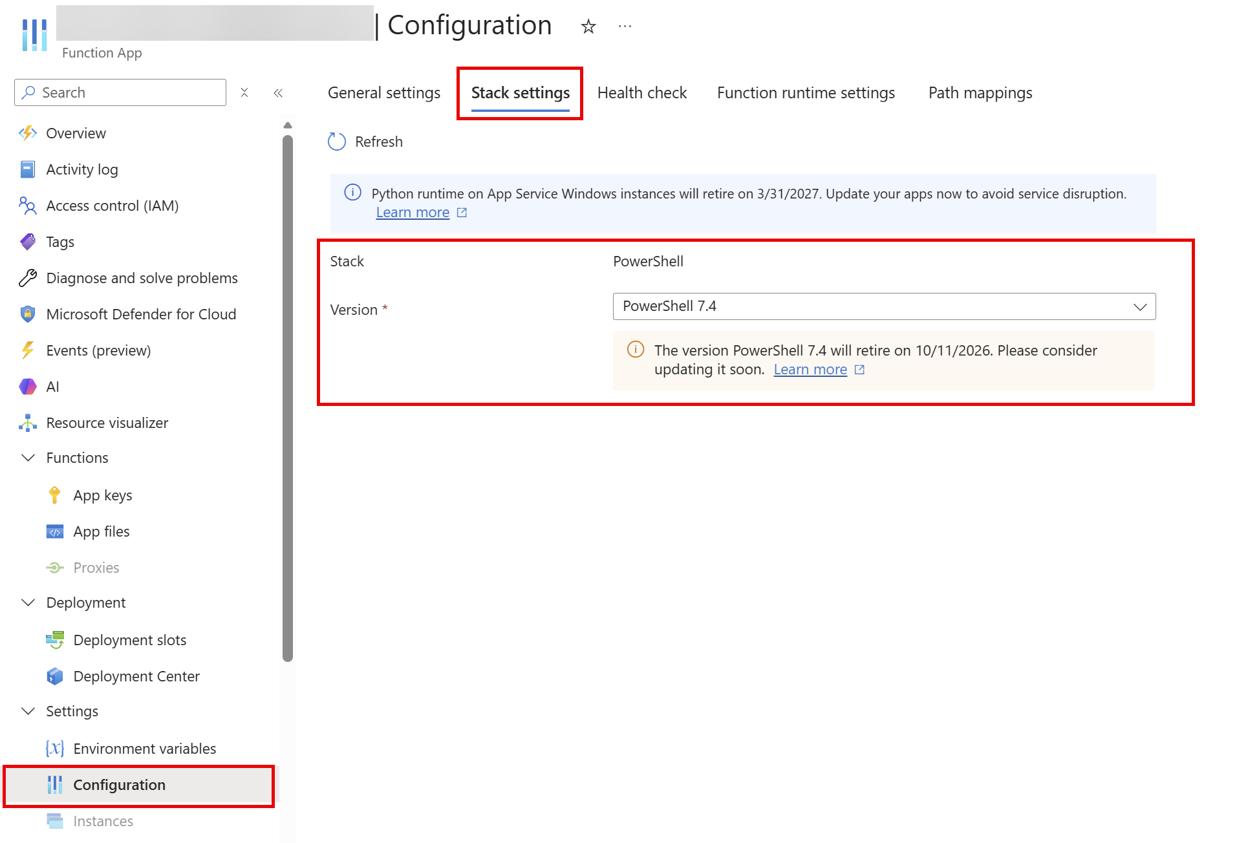The width and height of the screenshot is (1248, 843).
Task: Open the AI menu item
Action: (x=52, y=387)
